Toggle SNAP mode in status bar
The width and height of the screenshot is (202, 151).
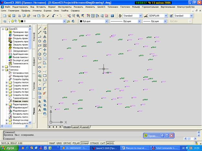(52, 143)
